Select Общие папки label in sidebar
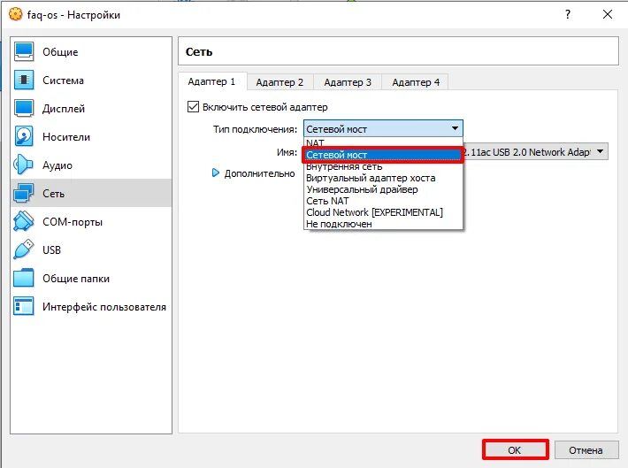The width and height of the screenshot is (628, 468). (76, 279)
